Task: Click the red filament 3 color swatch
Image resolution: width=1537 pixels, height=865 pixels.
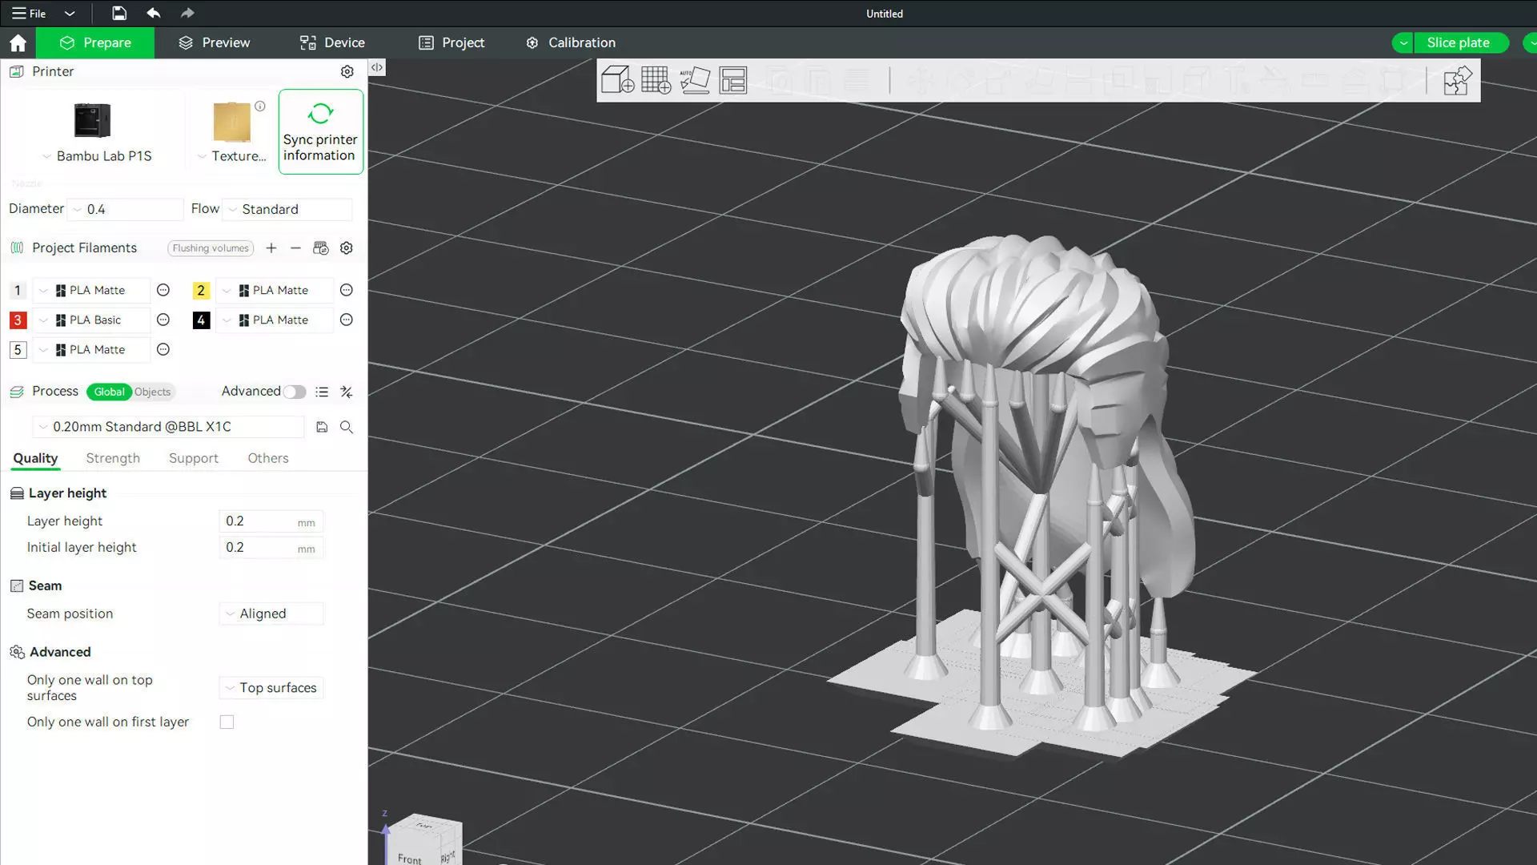Action: click(x=18, y=320)
